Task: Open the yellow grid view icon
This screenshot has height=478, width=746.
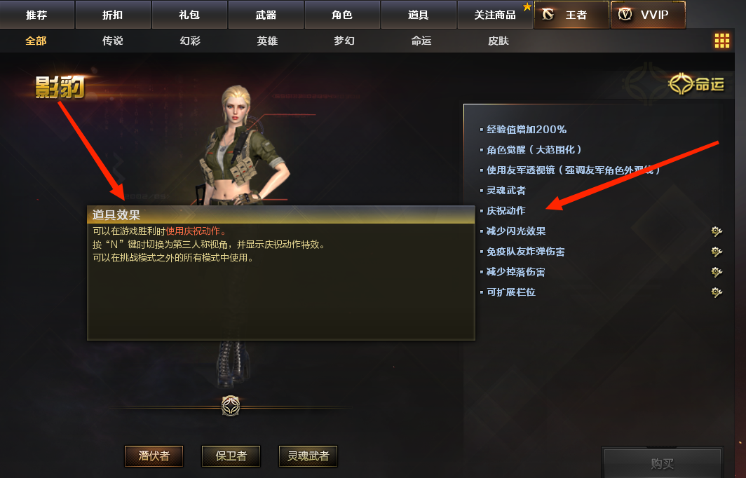Action: (x=721, y=41)
